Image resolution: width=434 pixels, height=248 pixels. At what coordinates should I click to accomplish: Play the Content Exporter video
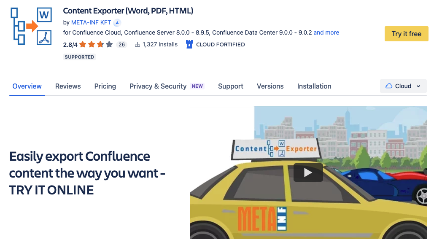[x=308, y=173]
